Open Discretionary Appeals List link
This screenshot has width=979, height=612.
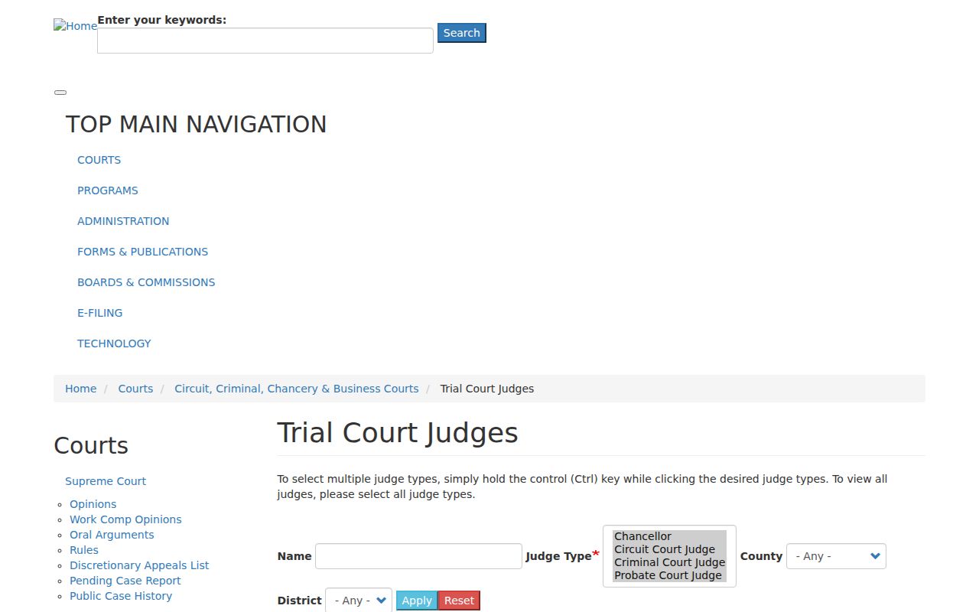(139, 565)
